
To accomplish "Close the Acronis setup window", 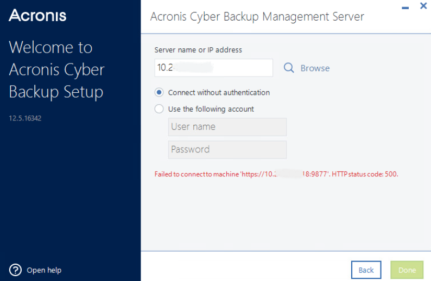I will pos(423,6).
